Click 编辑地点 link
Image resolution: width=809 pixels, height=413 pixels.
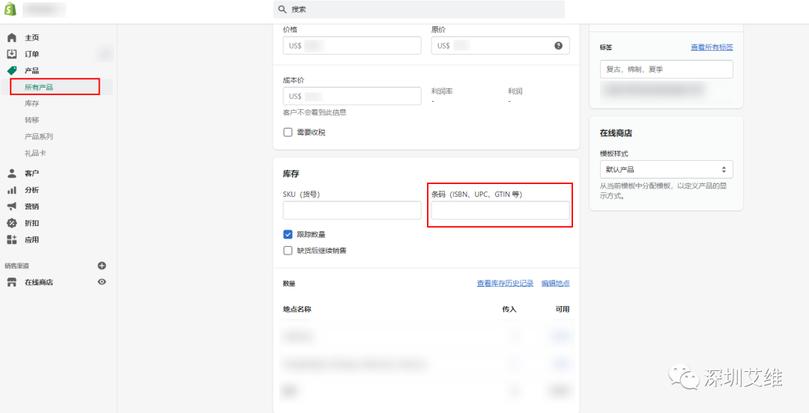555,283
